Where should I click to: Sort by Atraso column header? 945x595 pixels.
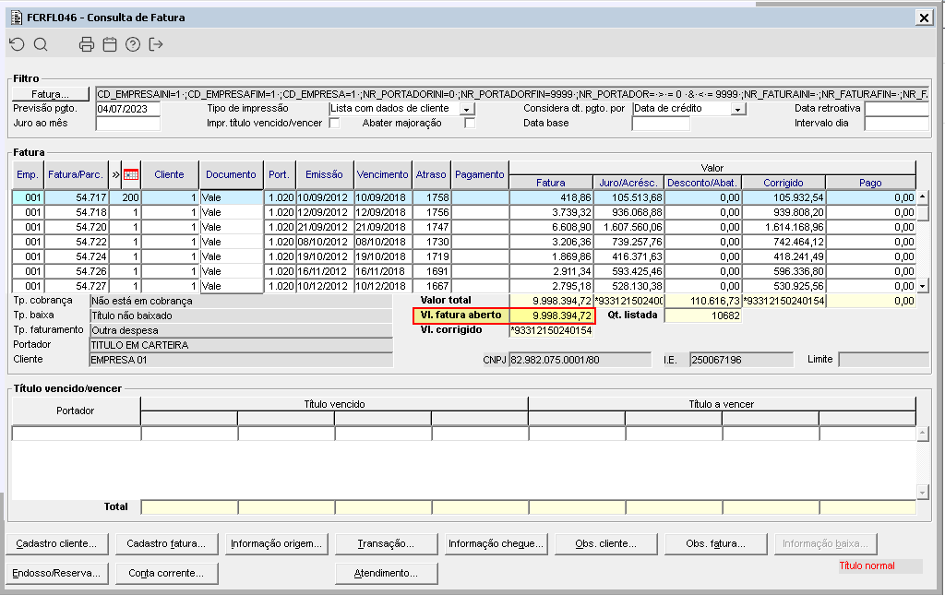click(432, 174)
